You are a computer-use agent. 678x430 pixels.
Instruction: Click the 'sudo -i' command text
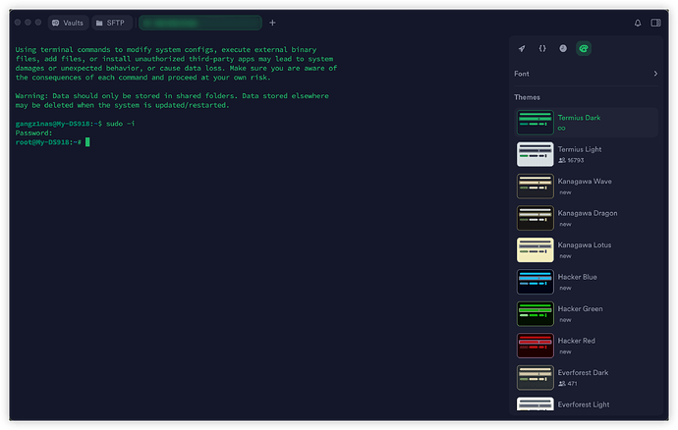(120, 124)
